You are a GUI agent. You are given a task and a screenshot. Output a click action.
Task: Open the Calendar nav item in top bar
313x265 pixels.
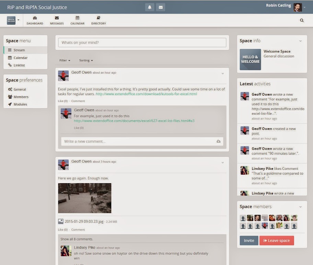coord(78,21)
